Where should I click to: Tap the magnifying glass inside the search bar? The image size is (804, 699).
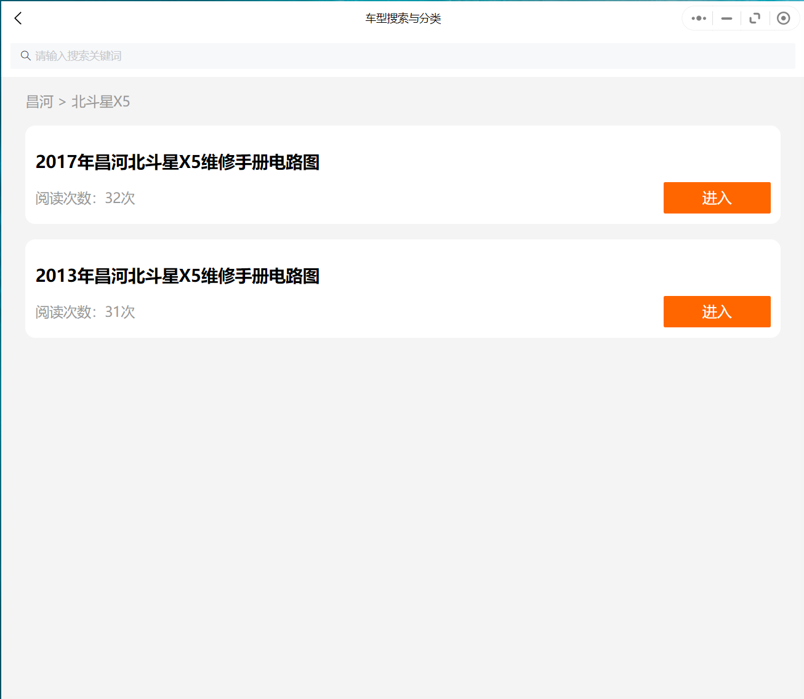click(26, 55)
